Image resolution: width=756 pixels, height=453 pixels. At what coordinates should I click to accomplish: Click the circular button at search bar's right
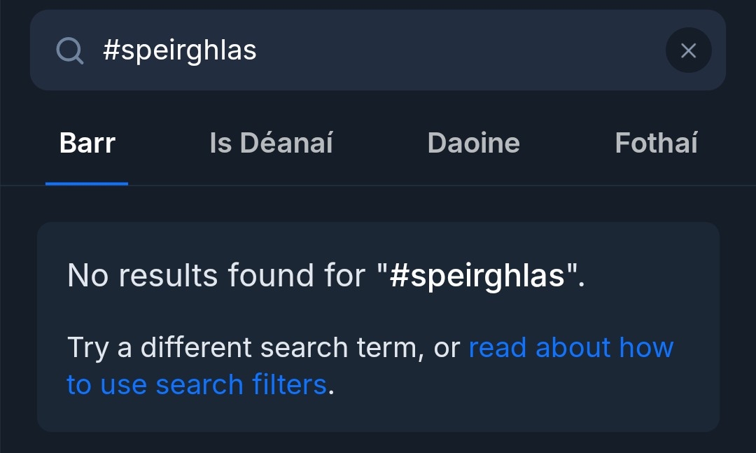pos(688,50)
